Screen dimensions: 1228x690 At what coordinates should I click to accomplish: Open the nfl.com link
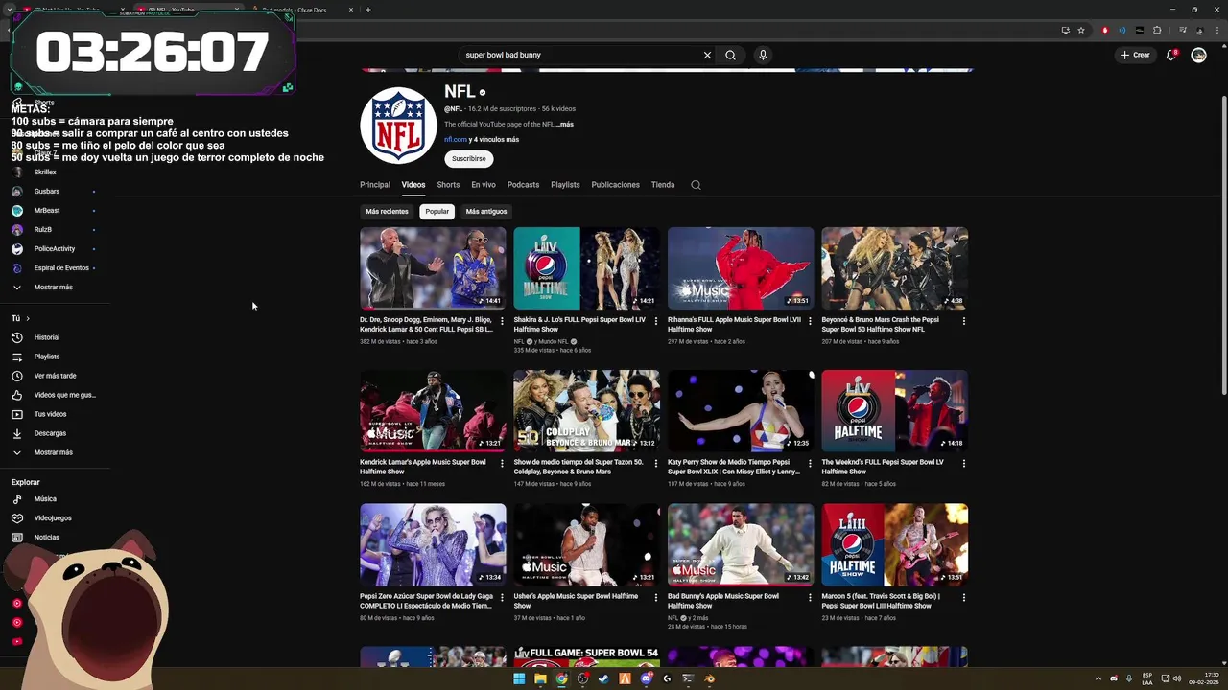click(456, 140)
